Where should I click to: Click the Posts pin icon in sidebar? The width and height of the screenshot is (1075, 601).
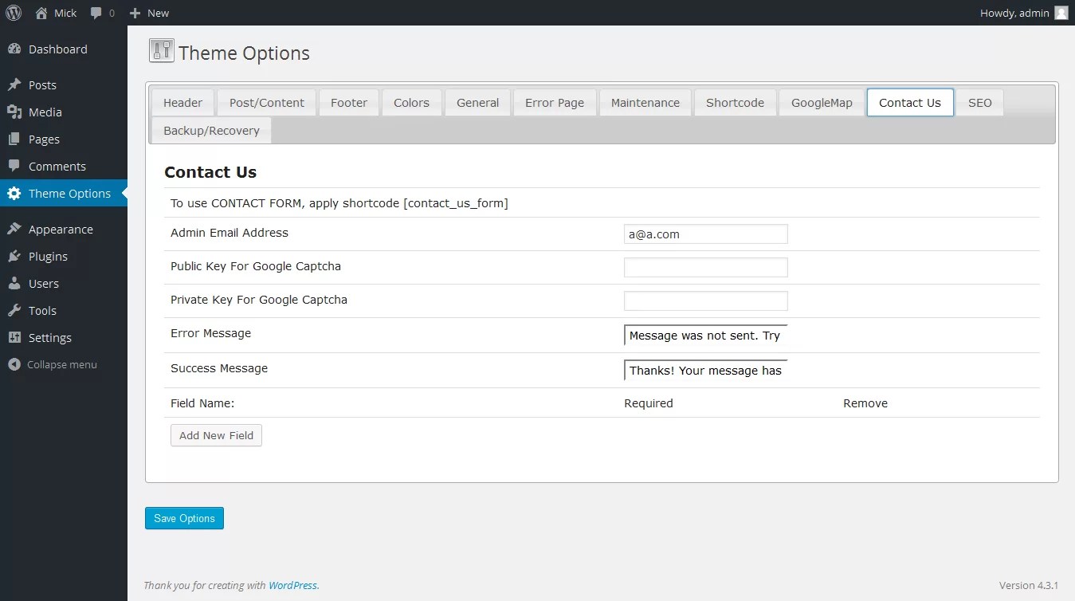coord(14,84)
